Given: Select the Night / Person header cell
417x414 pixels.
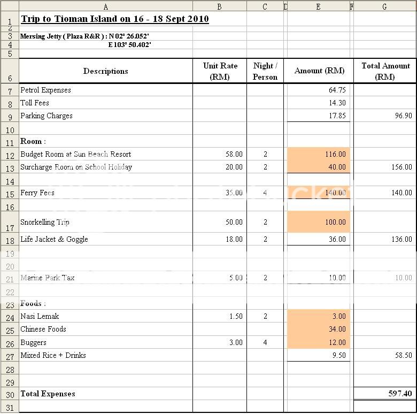Looking at the screenshot, I should click(265, 71).
